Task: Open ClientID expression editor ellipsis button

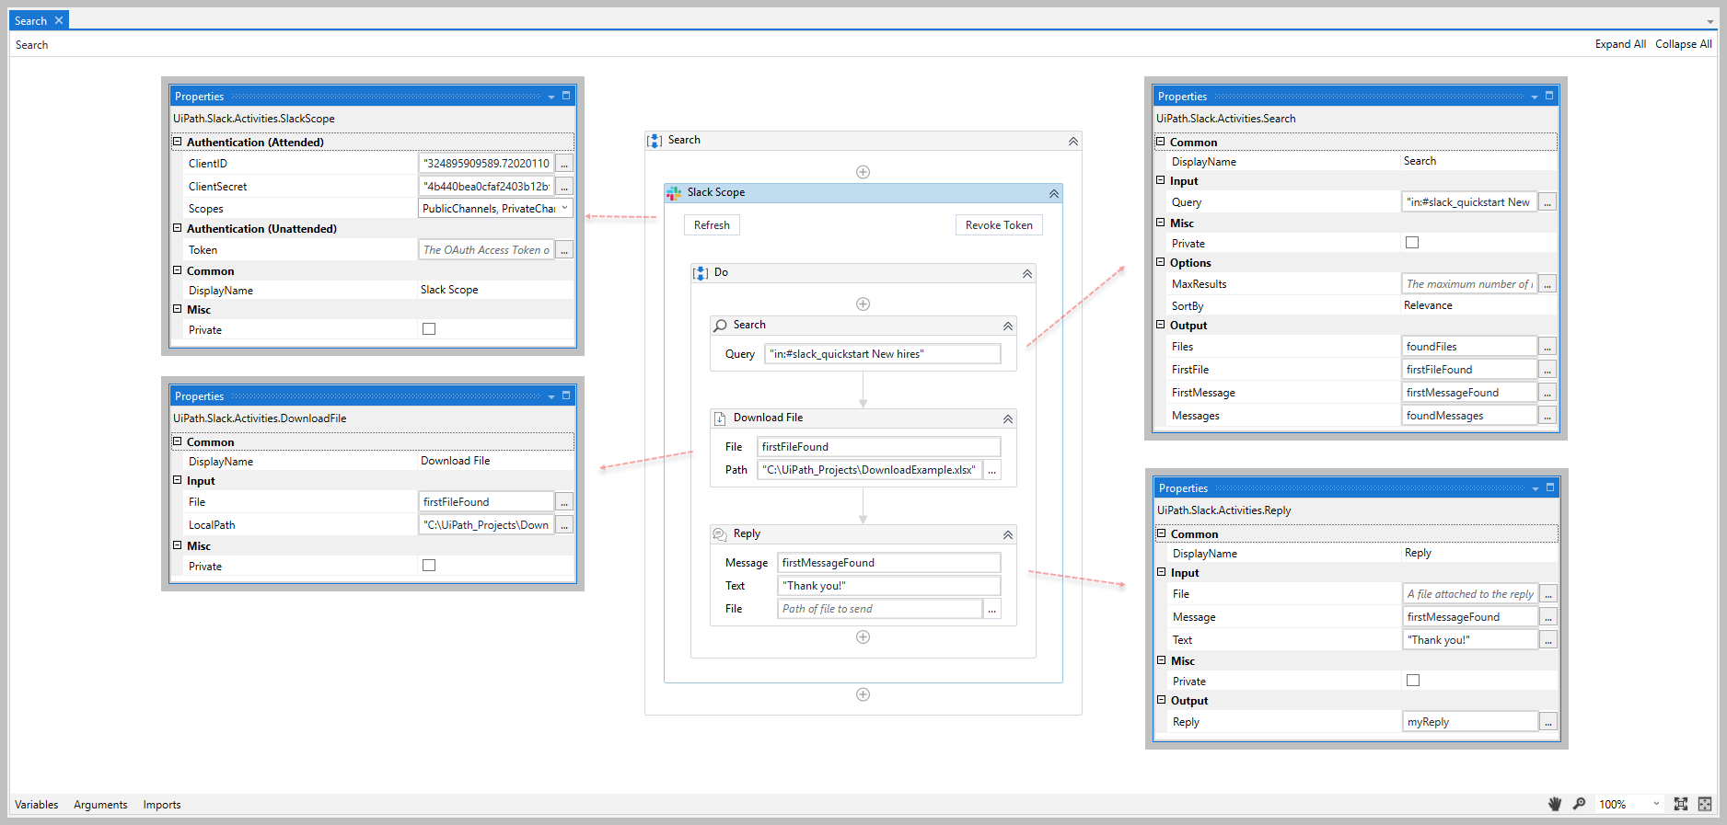Action: [564, 164]
